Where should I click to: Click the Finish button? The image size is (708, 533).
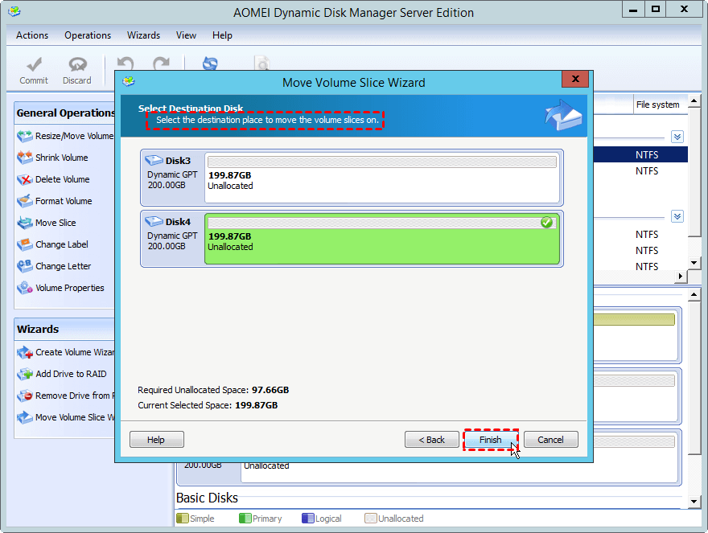490,440
